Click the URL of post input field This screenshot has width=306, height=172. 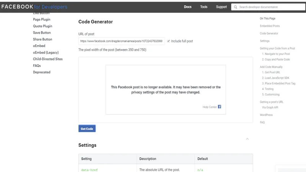pyautogui.click(x=121, y=41)
